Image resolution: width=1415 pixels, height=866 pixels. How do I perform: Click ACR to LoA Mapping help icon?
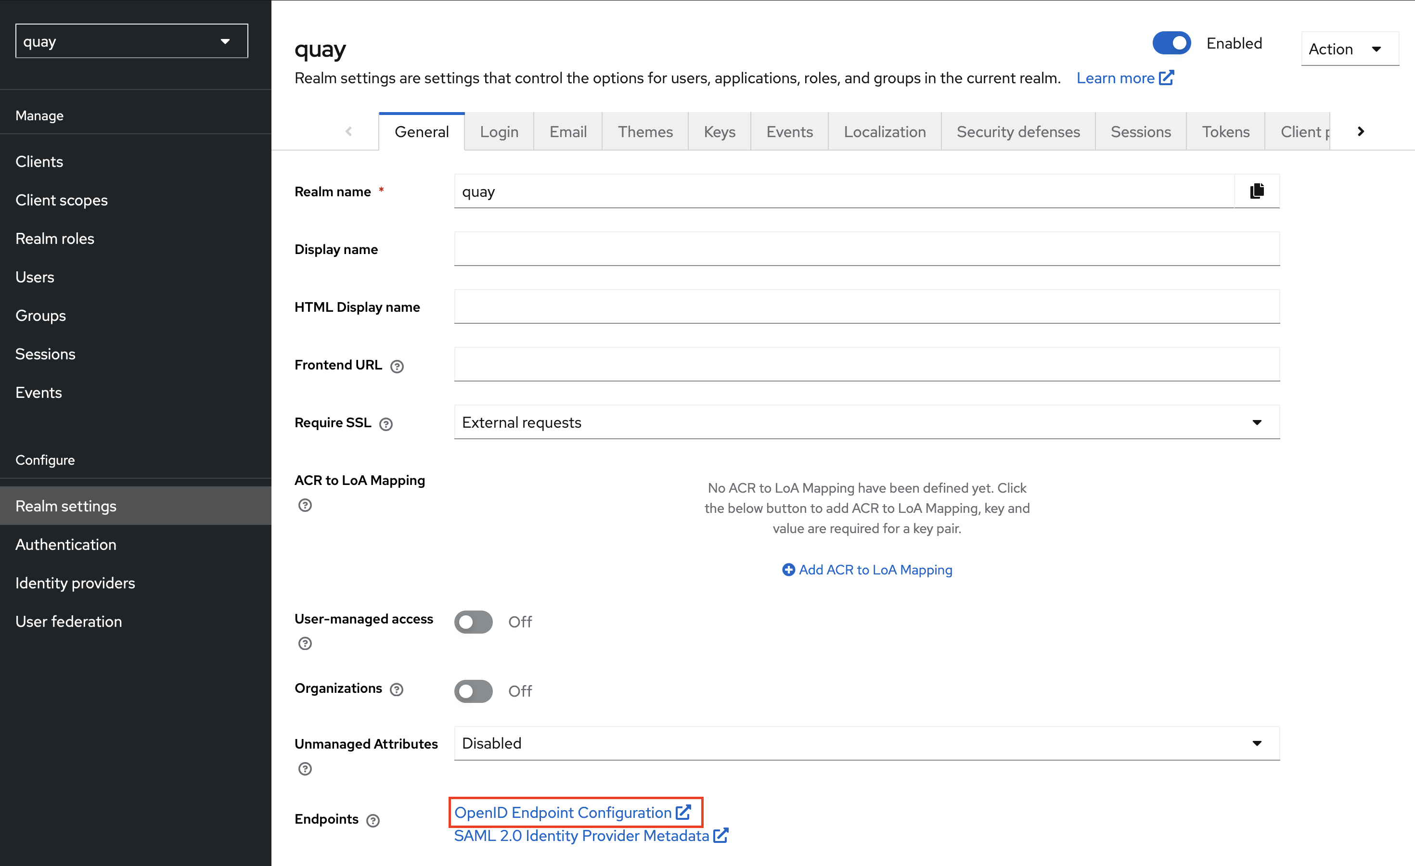[305, 505]
